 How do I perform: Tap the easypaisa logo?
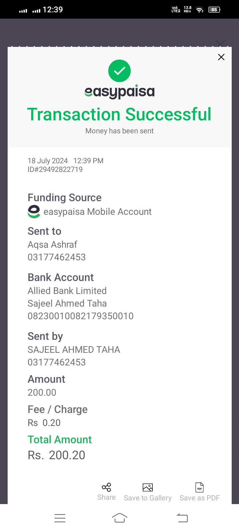119,92
